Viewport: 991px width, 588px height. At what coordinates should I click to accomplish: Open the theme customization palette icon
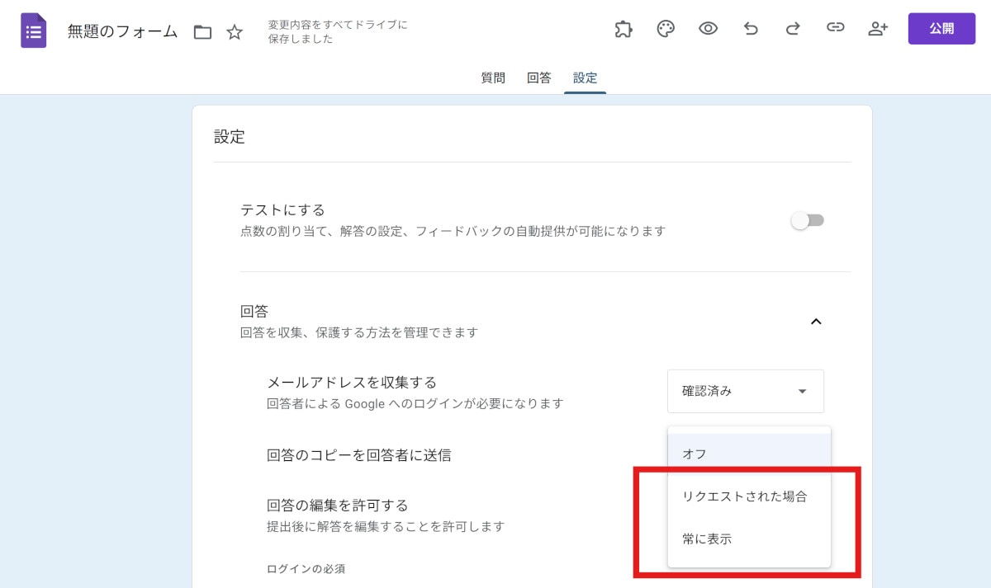(666, 28)
